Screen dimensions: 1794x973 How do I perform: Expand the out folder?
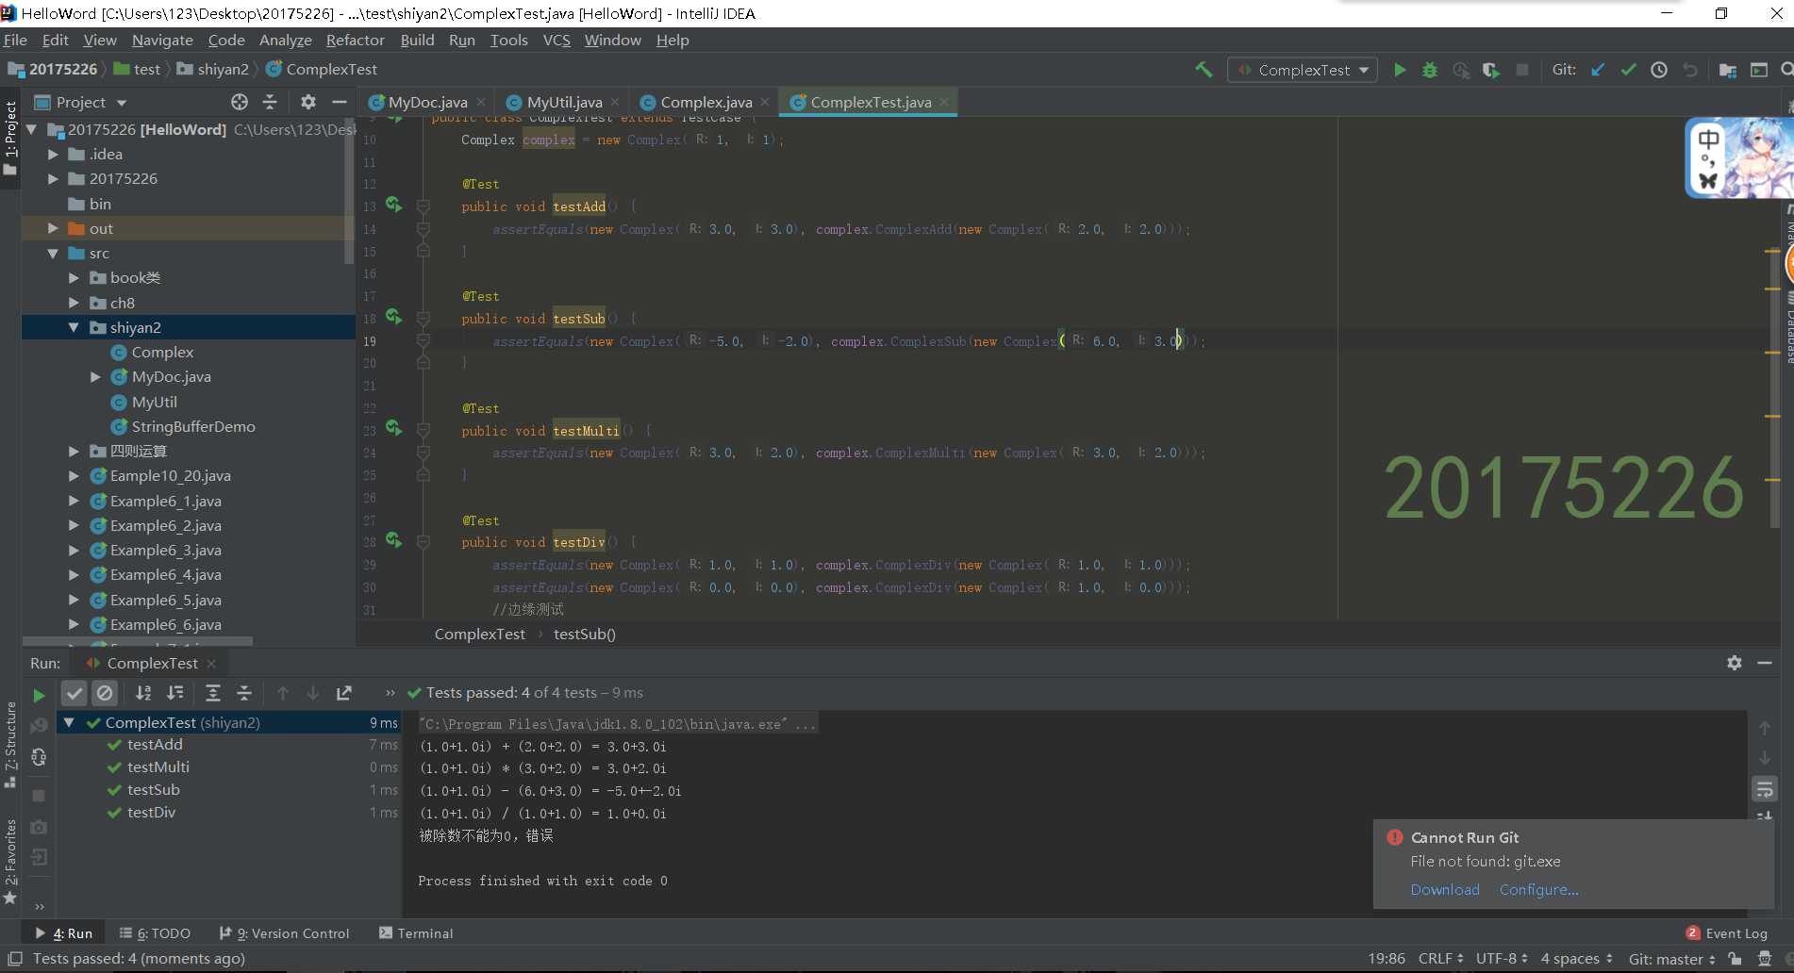(x=53, y=229)
